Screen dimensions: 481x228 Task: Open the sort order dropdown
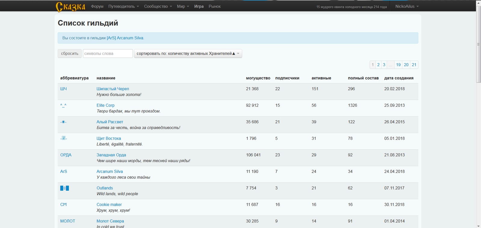[x=188, y=54]
